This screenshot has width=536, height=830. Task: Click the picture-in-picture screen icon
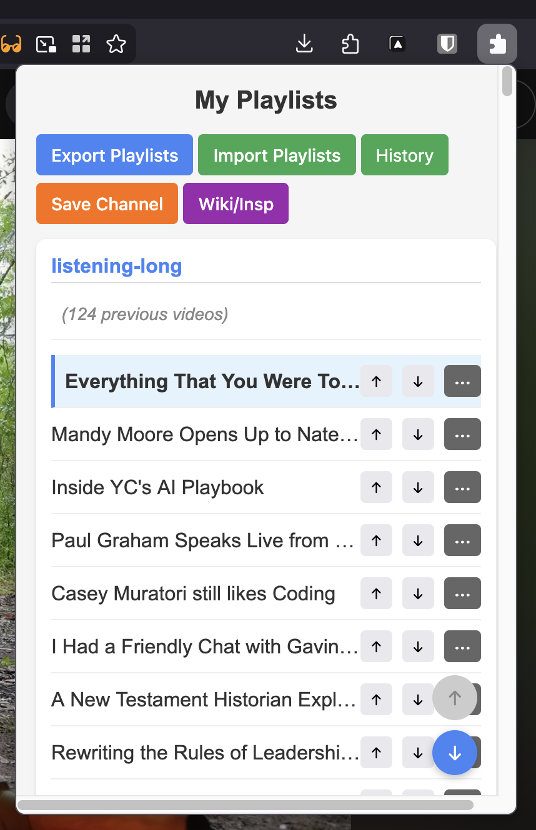pyautogui.click(x=46, y=44)
